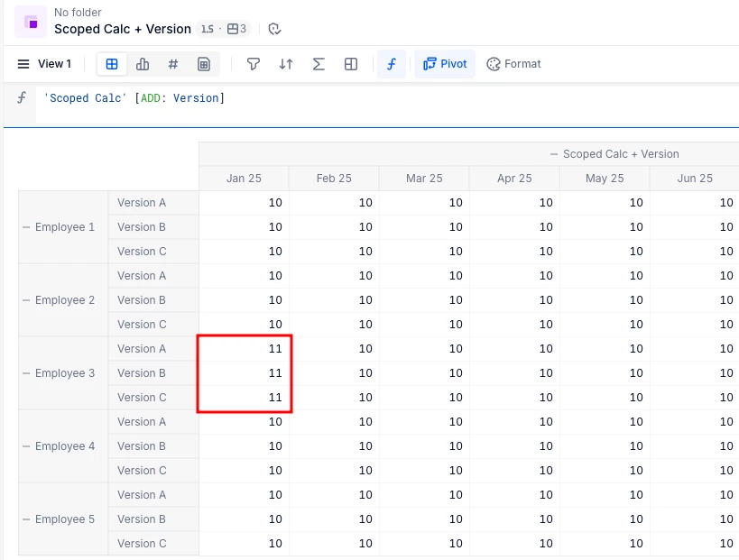
Task: Toggle the formula bar button in toolbar
Action: [x=392, y=64]
